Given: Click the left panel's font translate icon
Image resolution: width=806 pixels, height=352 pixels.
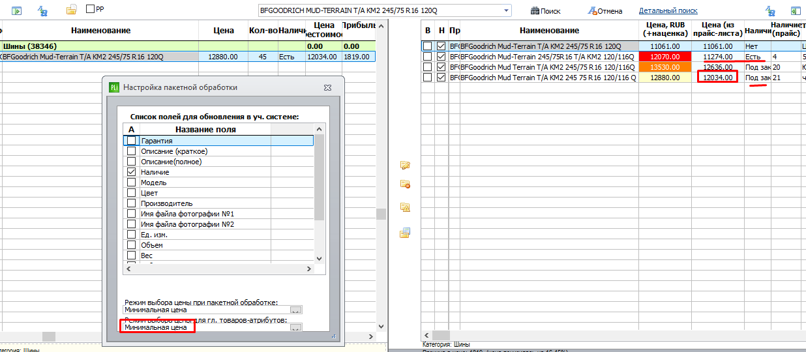Looking at the screenshot, I should coord(43,11).
